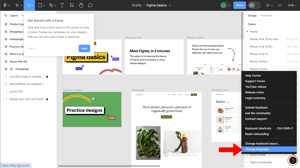
Task: Expand the Social media presets section
Action: click(247, 155)
